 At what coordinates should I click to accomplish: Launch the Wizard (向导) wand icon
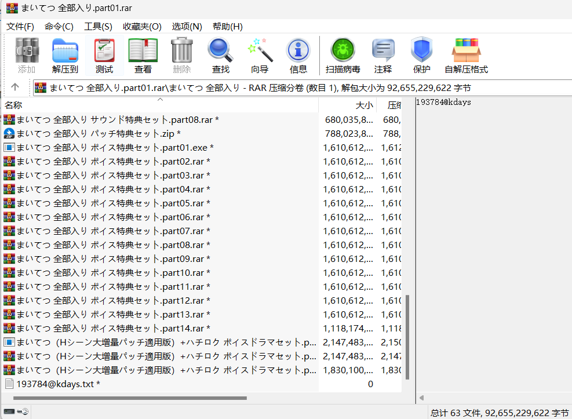(x=260, y=56)
